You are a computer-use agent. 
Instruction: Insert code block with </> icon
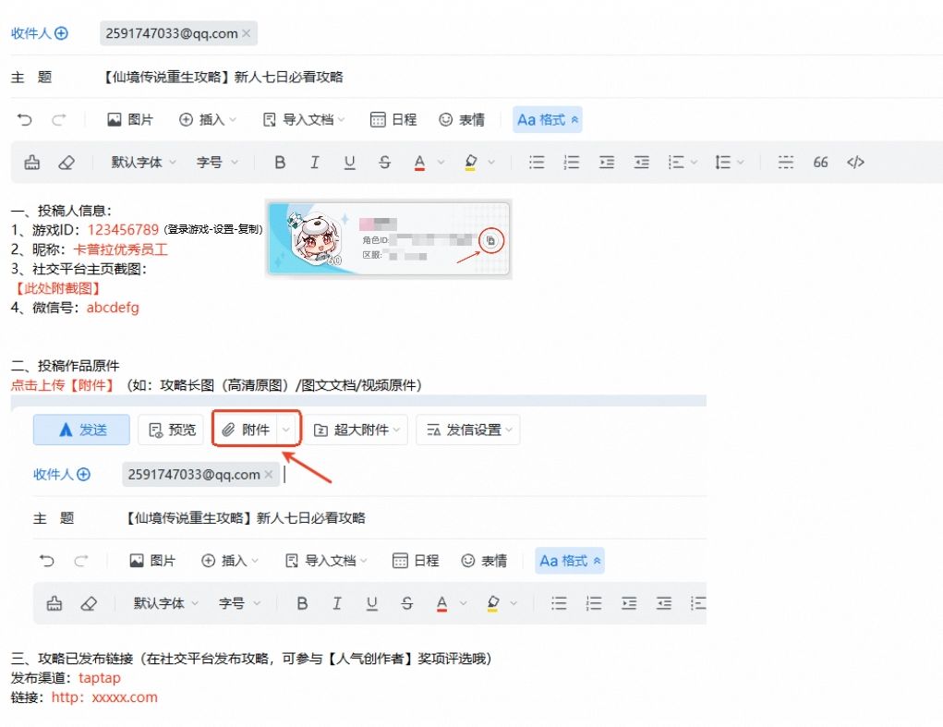[x=855, y=163]
